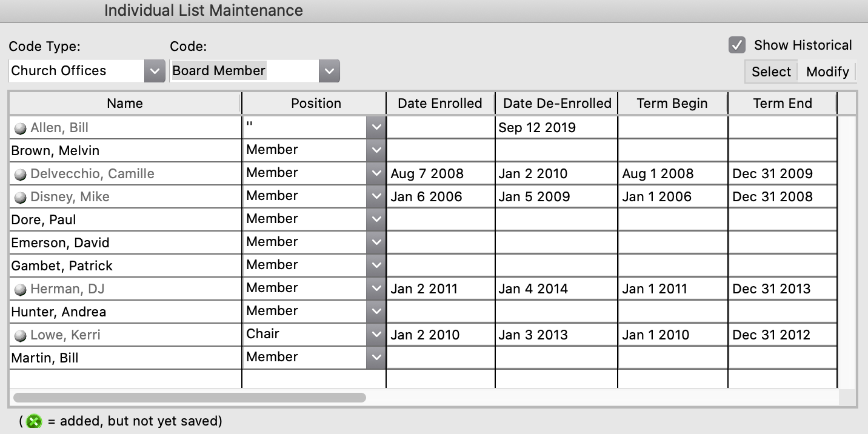Open Position dropdown for Brown, Melvin
868x434 pixels.
(376, 150)
